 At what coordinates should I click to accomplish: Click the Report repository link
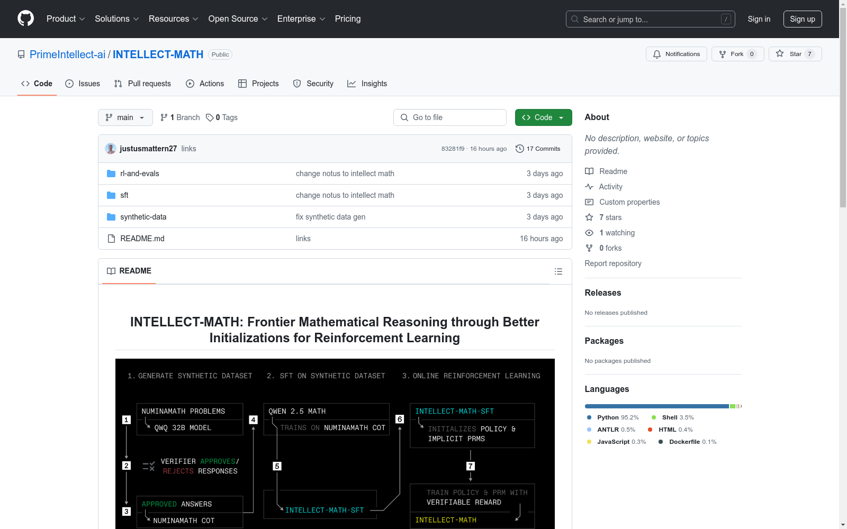pos(613,263)
